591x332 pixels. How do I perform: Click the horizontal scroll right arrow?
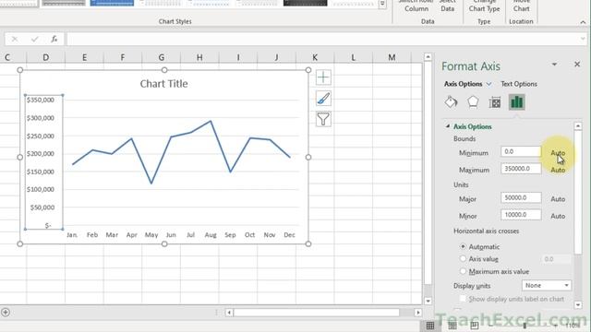[x=418, y=313]
